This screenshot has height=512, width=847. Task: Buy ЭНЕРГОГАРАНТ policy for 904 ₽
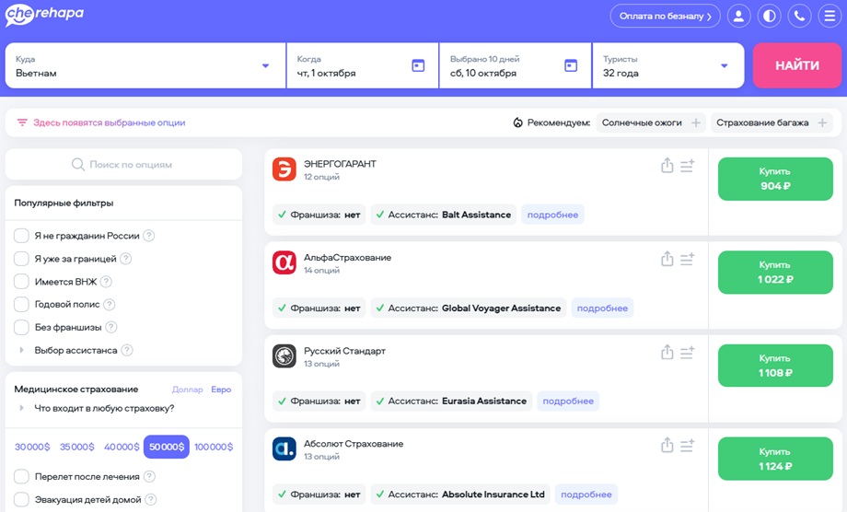coord(775,179)
